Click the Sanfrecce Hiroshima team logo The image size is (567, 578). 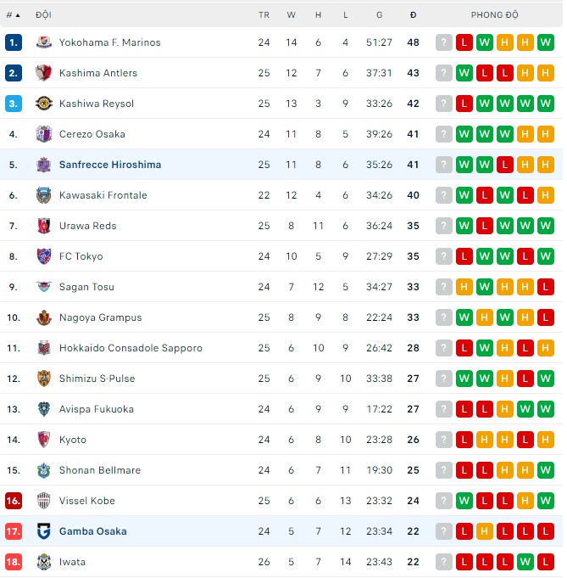(x=44, y=165)
